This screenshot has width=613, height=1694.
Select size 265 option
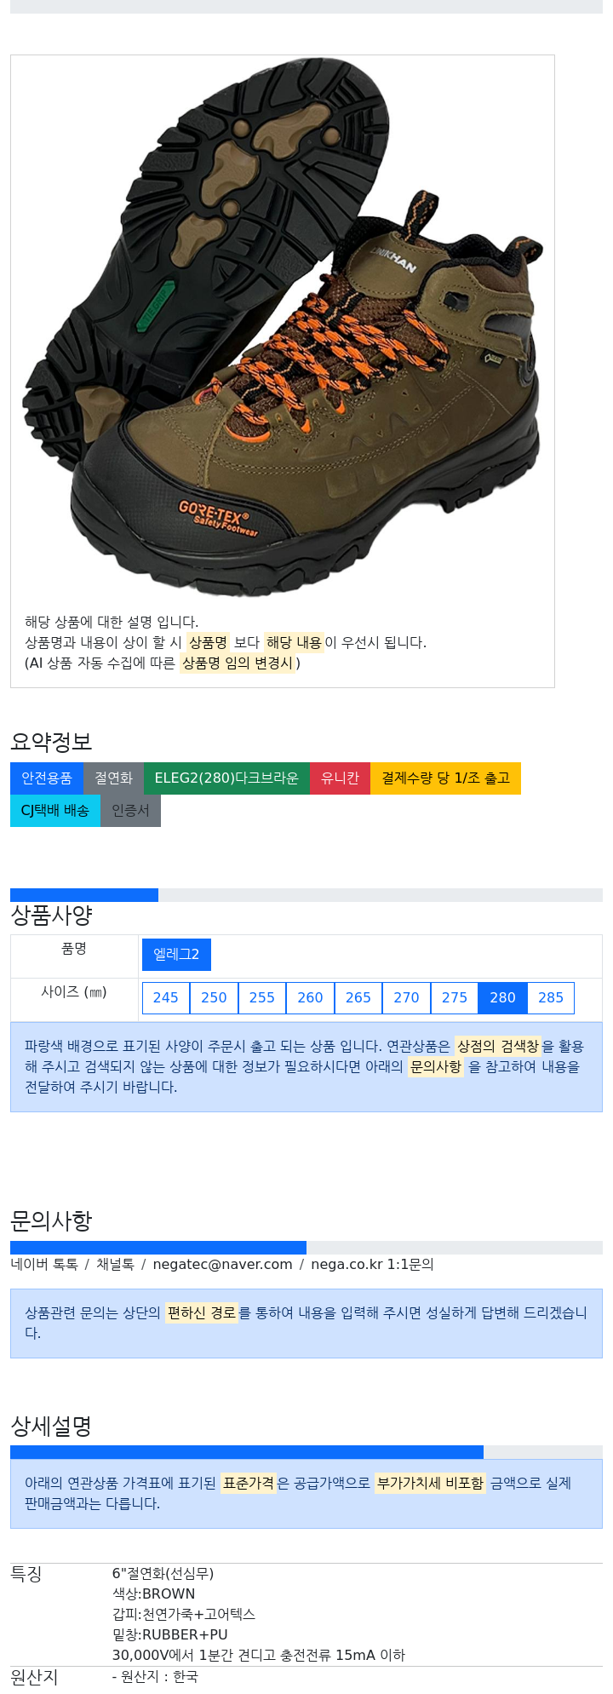click(358, 997)
